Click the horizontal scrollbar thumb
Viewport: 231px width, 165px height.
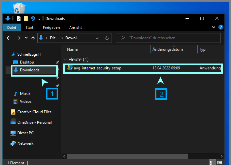(127, 156)
